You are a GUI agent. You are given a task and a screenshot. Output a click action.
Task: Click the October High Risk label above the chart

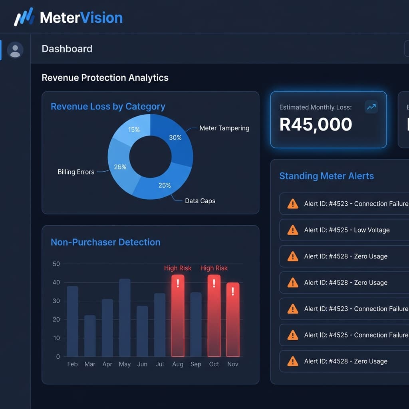(x=214, y=268)
